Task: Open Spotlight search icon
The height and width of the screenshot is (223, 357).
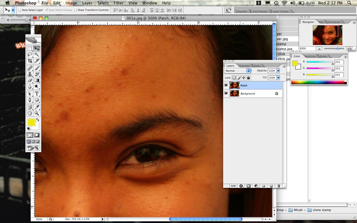Action: [349, 3]
